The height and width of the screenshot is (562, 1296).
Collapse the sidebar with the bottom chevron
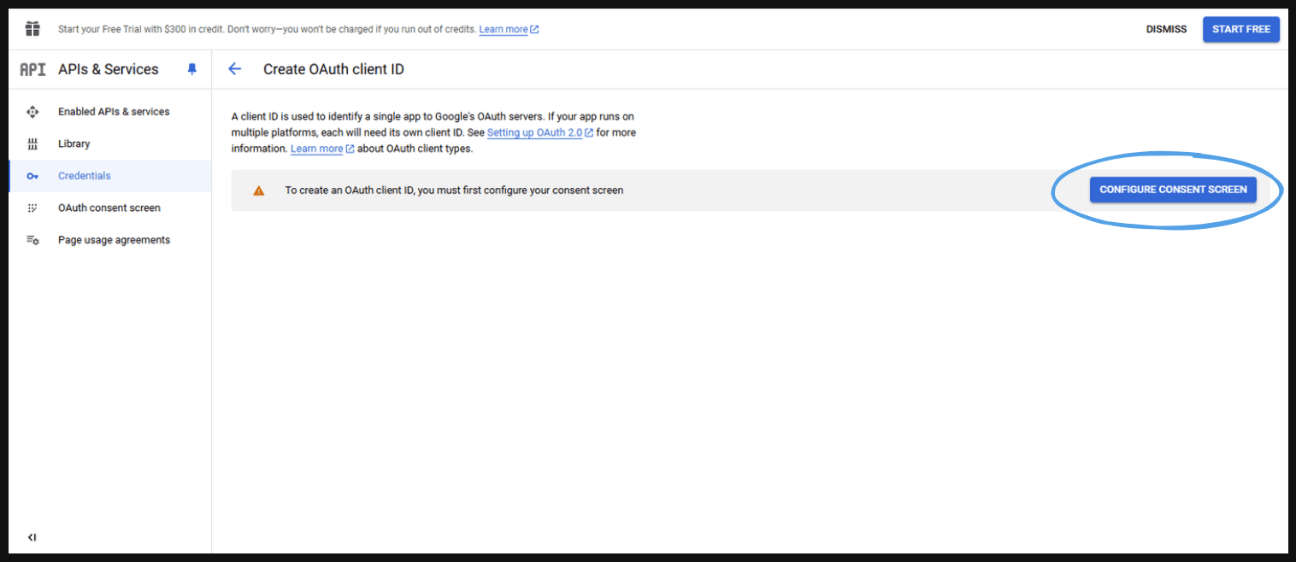coord(32,537)
